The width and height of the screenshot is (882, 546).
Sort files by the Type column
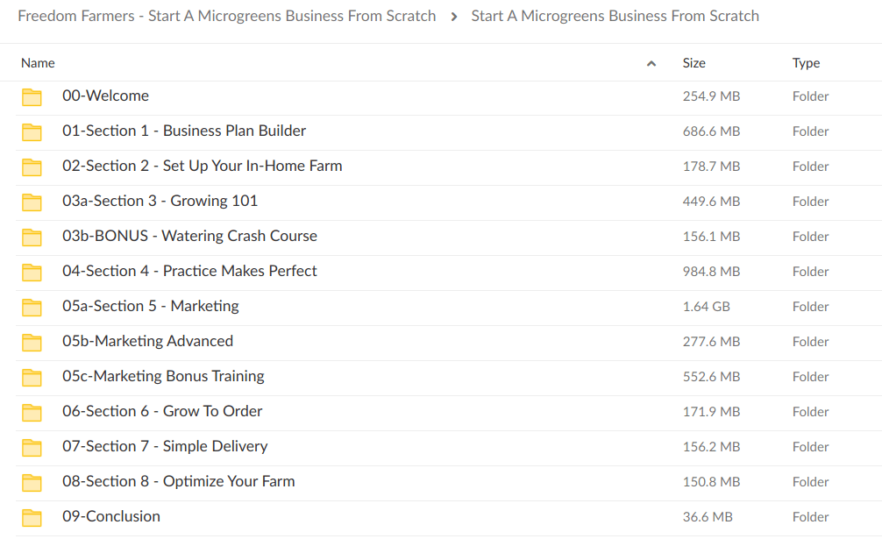[805, 63]
